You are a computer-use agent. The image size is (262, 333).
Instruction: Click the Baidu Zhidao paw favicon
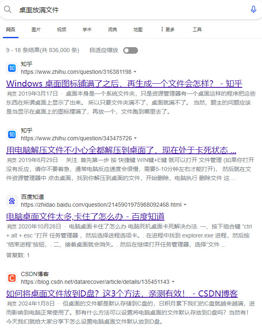[12, 201]
